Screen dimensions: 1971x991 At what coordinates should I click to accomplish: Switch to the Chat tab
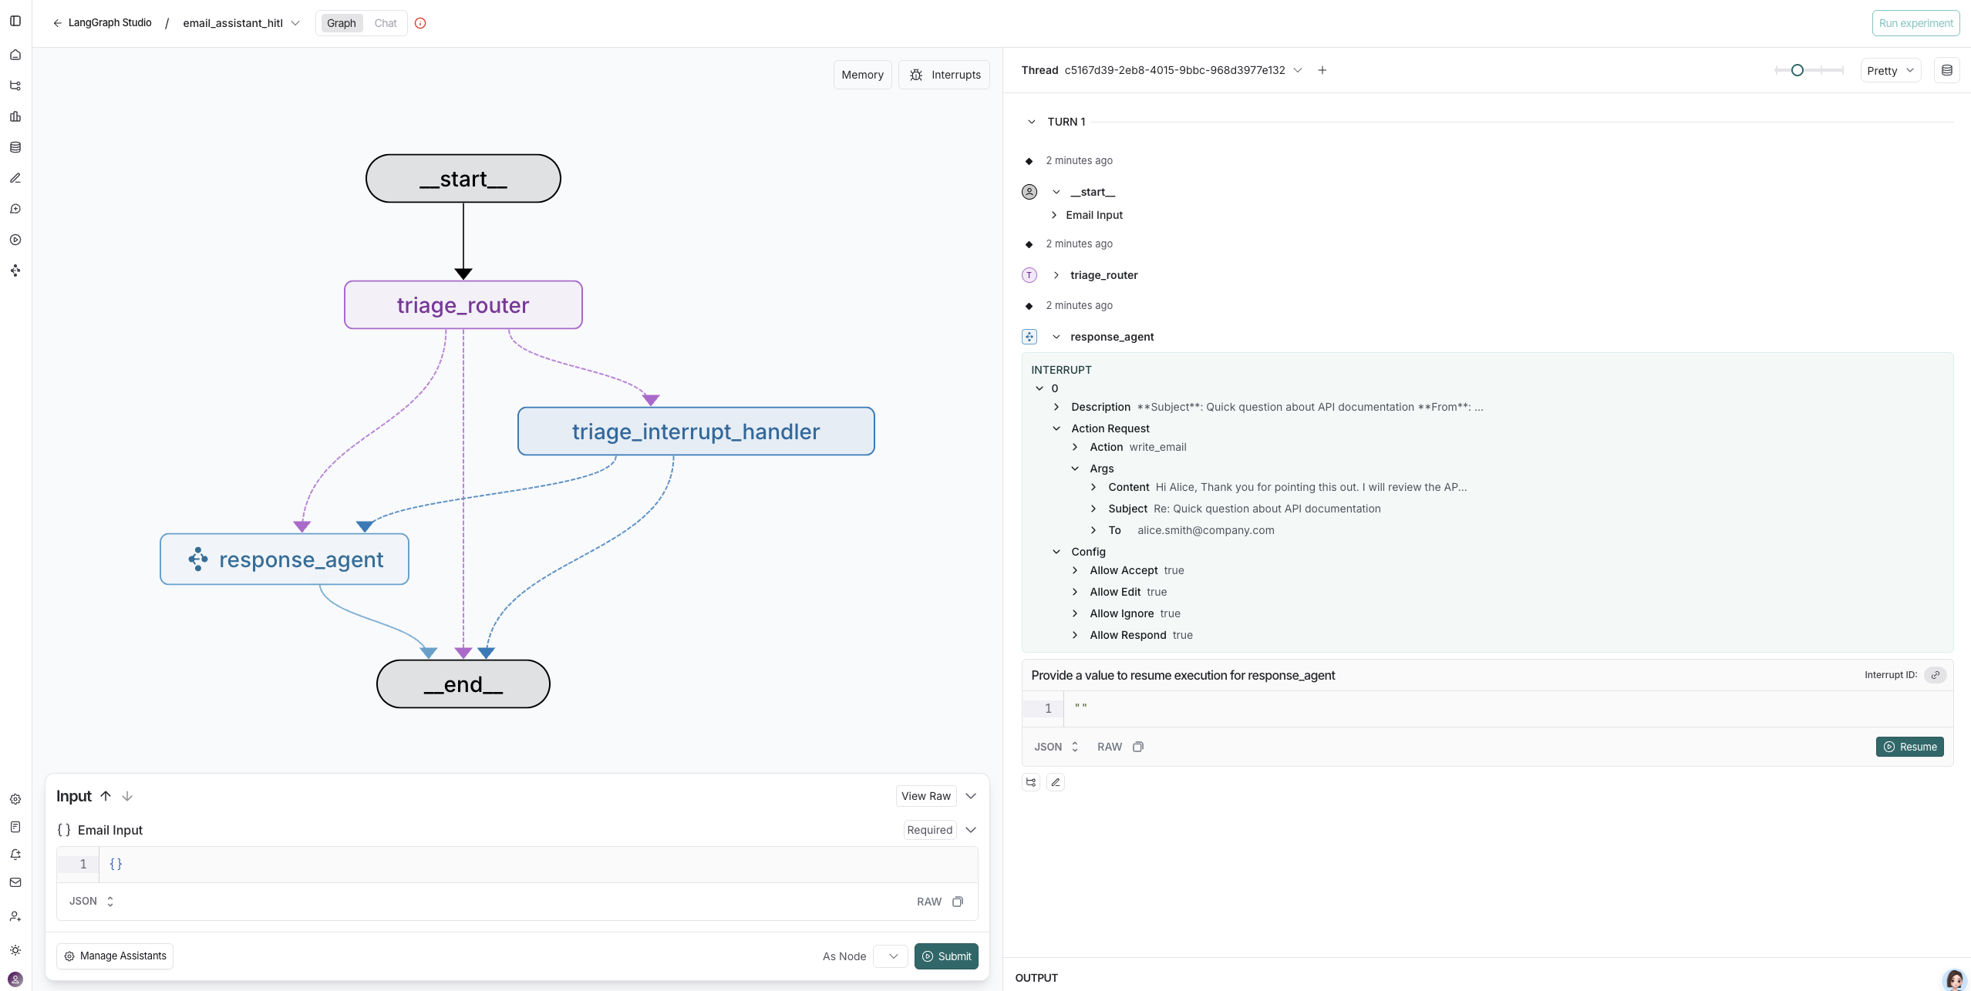(x=386, y=23)
